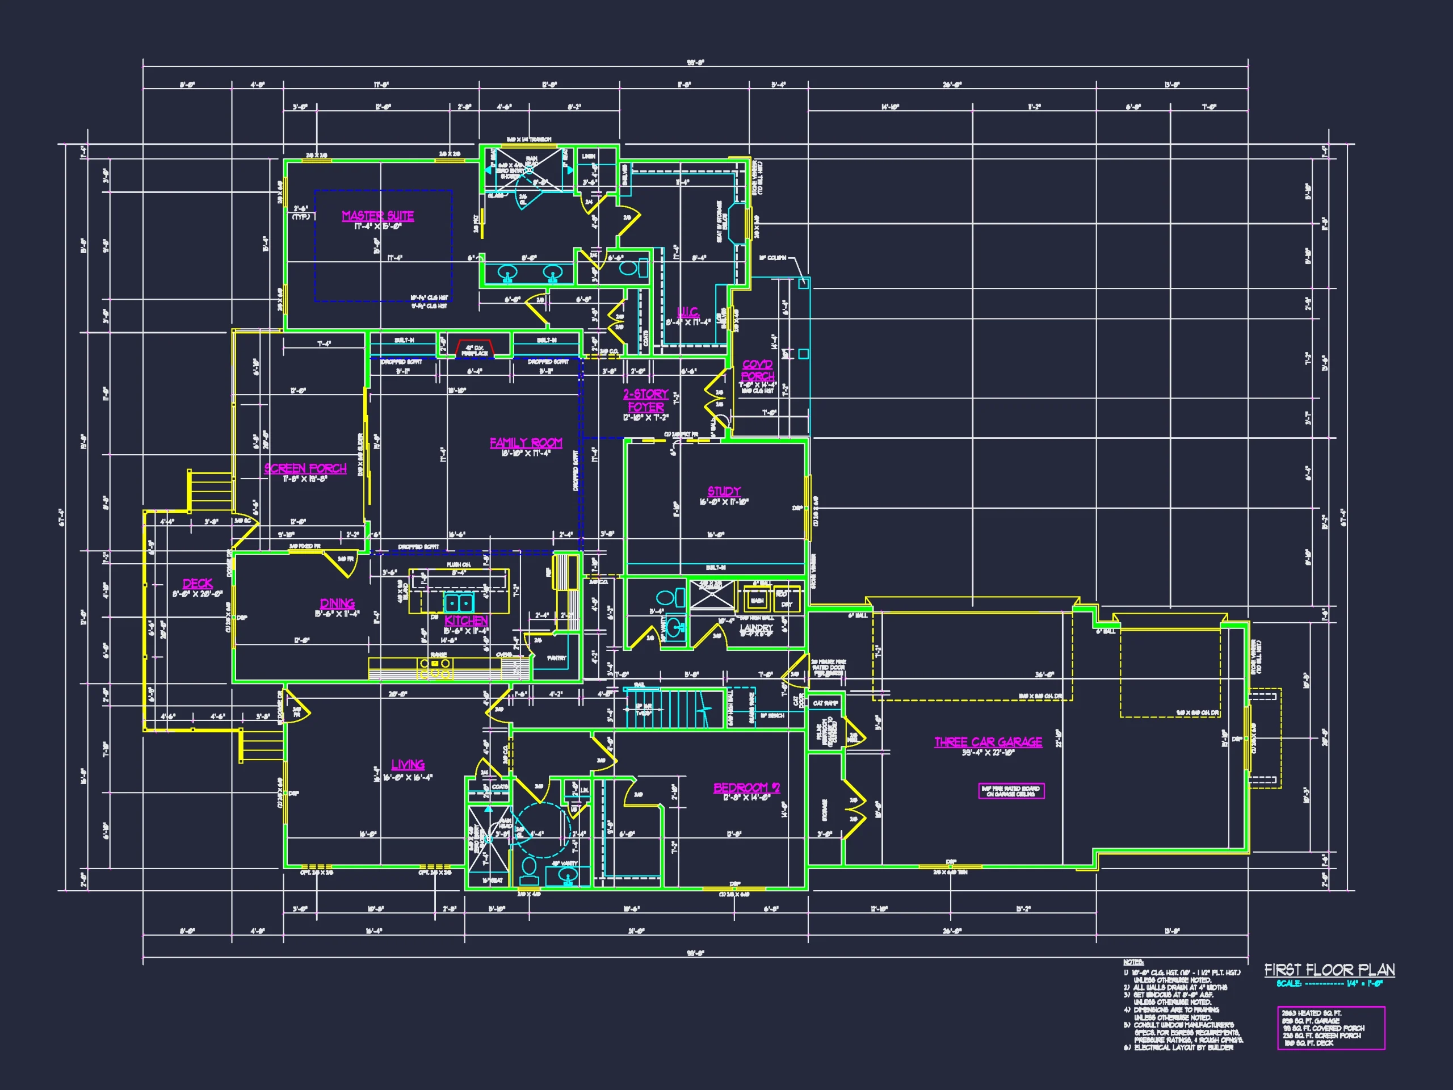Select the DINING room label

coord(338,603)
